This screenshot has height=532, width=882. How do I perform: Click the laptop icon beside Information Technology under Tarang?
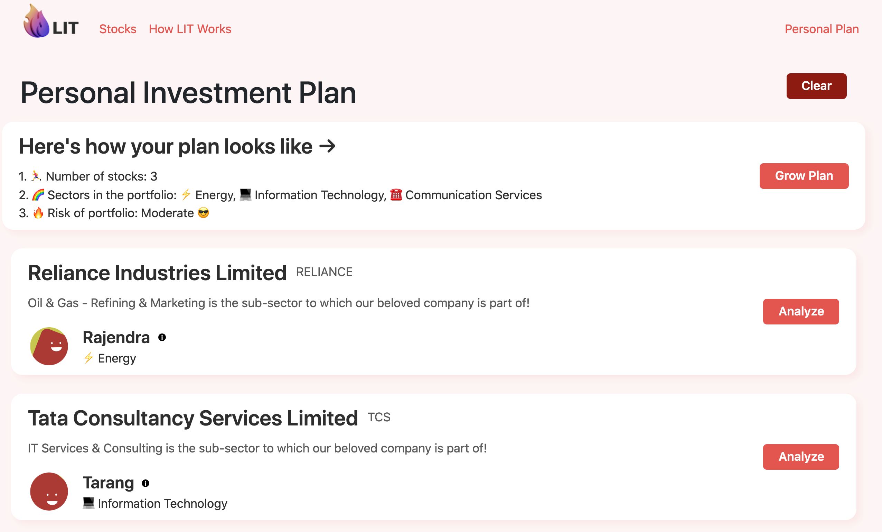88,503
